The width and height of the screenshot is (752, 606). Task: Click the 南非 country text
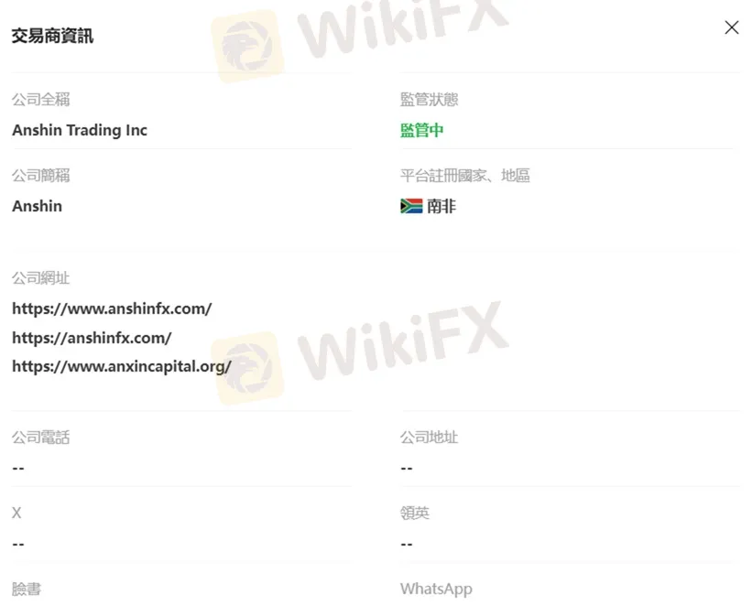click(441, 206)
